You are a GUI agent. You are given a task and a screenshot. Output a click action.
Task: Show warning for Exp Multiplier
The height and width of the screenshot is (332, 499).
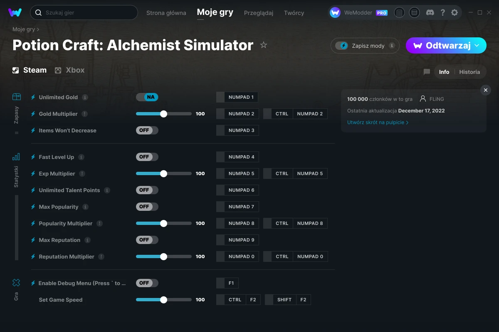coord(82,173)
